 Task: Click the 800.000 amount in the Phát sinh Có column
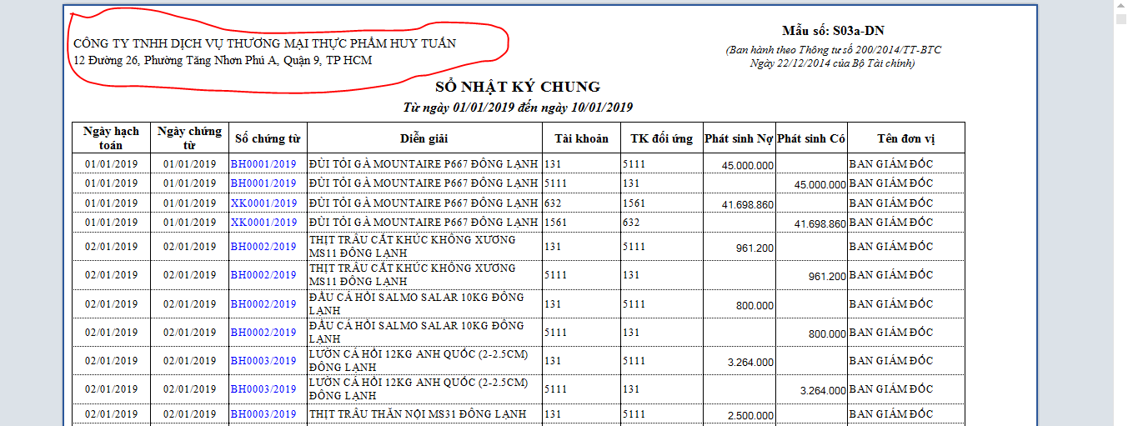point(828,334)
